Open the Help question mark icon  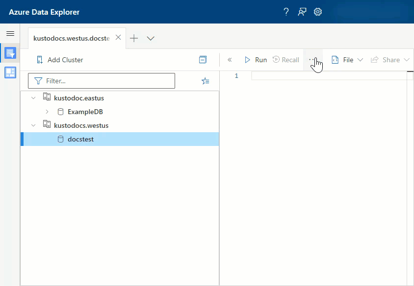click(x=286, y=12)
